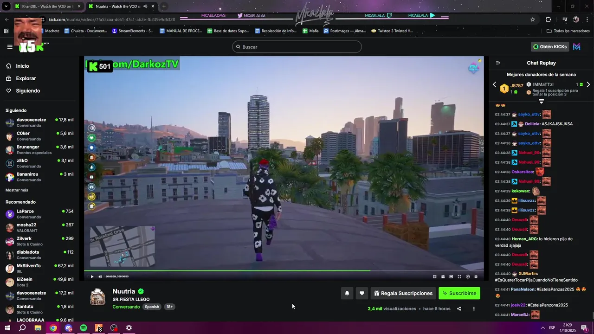Expand followed channels with Mostrar más

click(17, 190)
